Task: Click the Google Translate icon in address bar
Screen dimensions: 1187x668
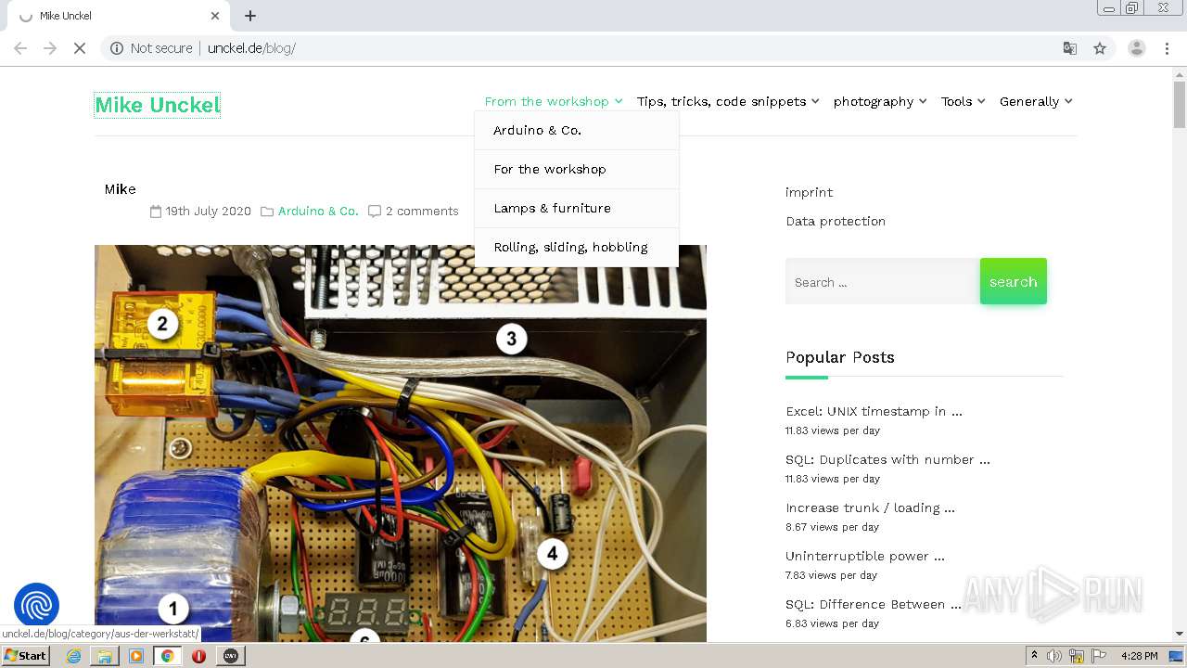Action: (x=1070, y=48)
